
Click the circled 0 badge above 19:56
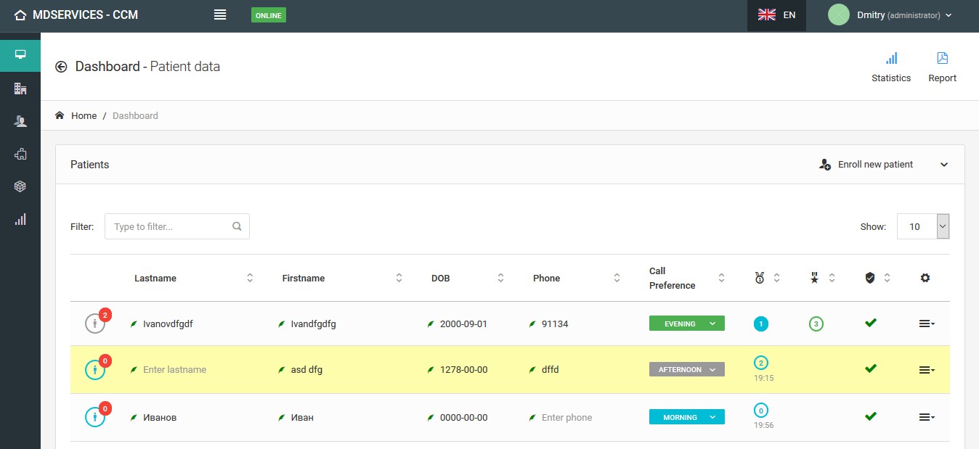pyautogui.click(x=761, y=411)
